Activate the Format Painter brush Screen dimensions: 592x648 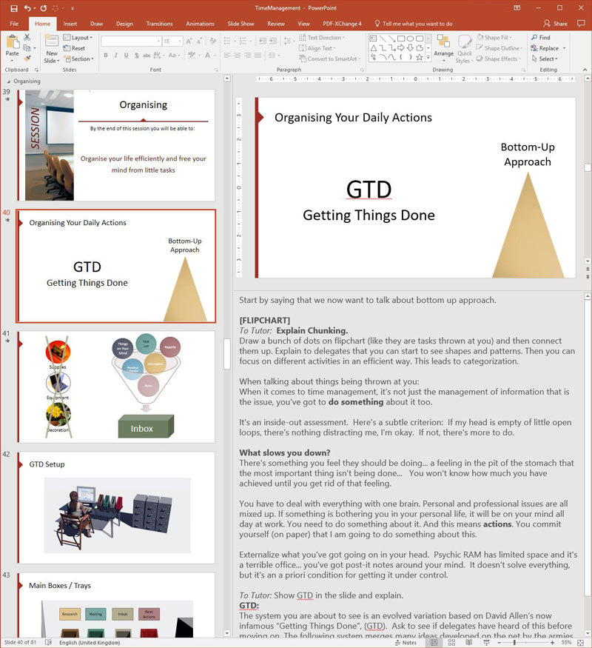click(x=27, y=59)
